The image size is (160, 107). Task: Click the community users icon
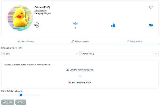pos(151,25)
